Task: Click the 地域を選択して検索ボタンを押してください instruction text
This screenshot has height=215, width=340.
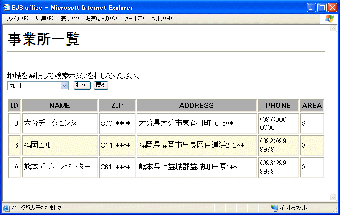Action: (x=74, y=76)
